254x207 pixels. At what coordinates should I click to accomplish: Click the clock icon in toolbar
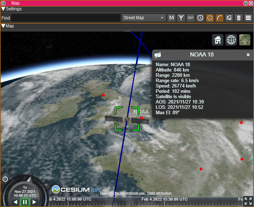click(x=200, y=18)
